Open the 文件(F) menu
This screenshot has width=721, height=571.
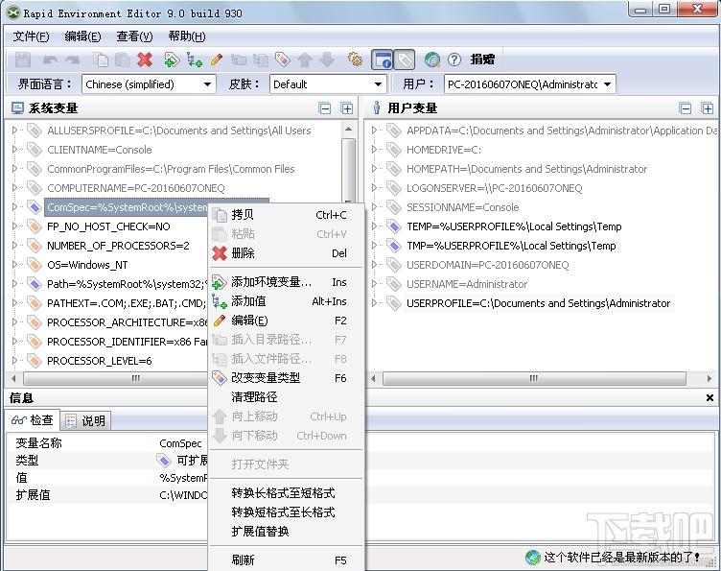pos(31,36)
